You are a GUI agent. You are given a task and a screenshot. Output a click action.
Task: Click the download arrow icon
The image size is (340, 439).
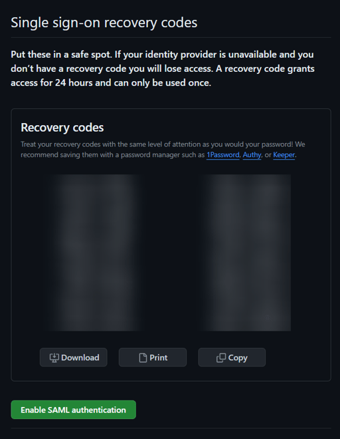pyautogui.click(x=54, y=358)
